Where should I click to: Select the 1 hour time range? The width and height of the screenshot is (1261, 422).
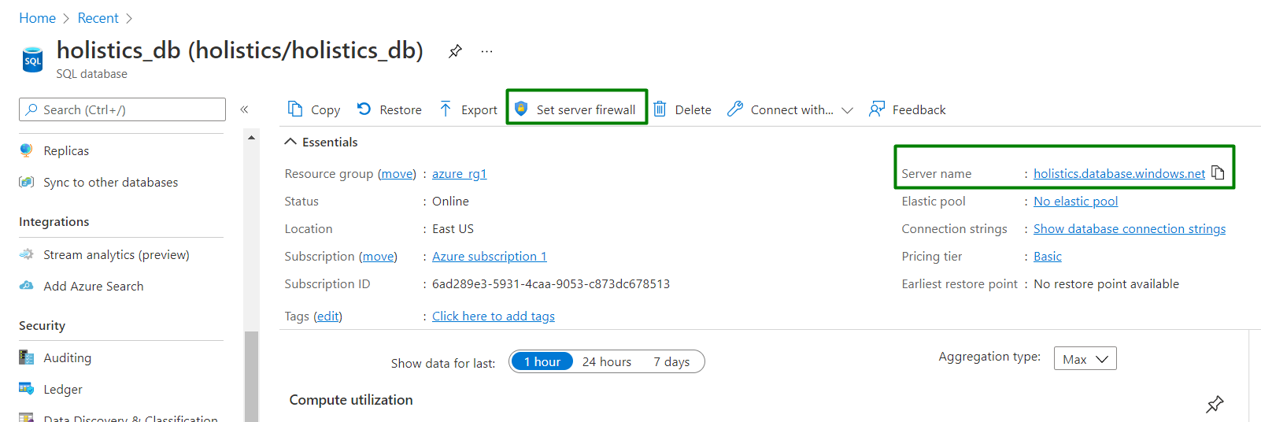pos(542,361)
